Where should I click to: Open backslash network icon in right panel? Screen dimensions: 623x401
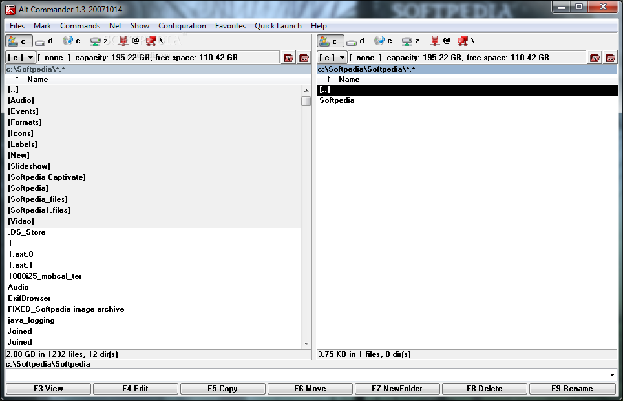click(467, 41)
